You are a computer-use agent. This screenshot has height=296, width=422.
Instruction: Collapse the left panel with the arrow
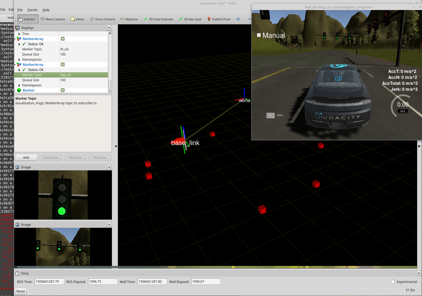pyautogui.click(x=116, y=146)
